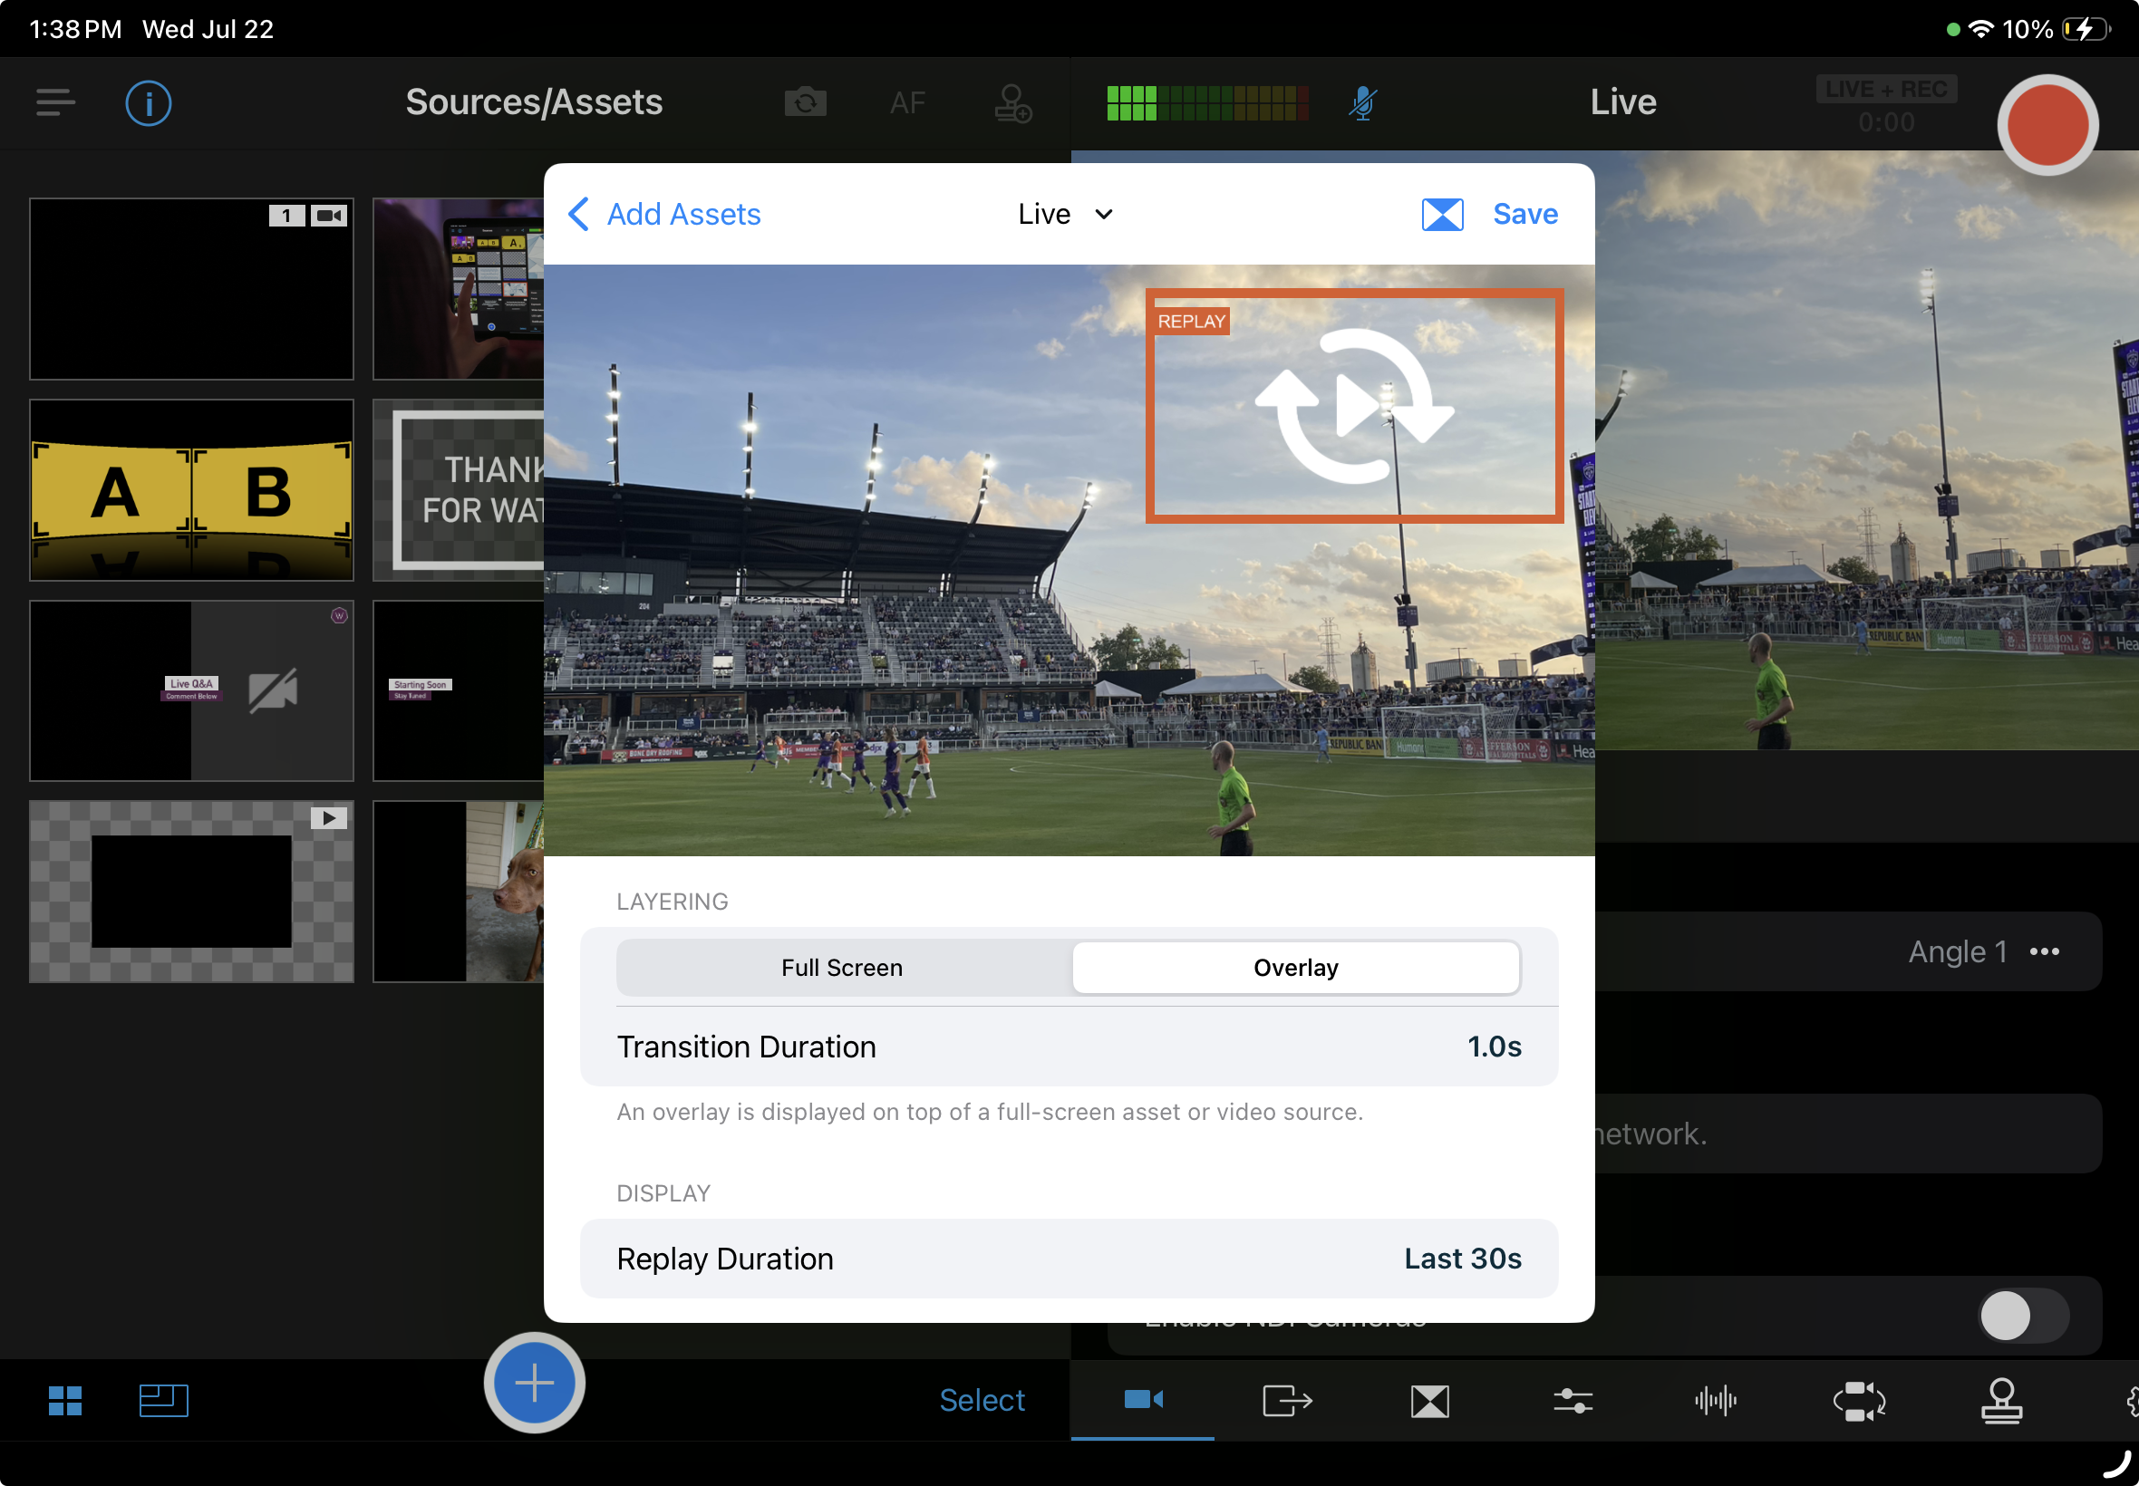Change Transition Duration 1.0s value
The height and width of the screenshot is (1486, 2139).
point(1495,1047)
